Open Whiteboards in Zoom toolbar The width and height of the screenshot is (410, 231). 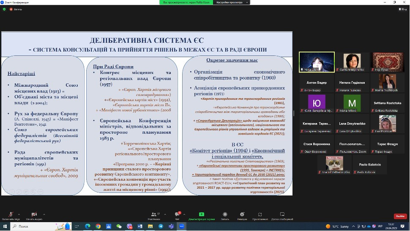tap(282, 215)
